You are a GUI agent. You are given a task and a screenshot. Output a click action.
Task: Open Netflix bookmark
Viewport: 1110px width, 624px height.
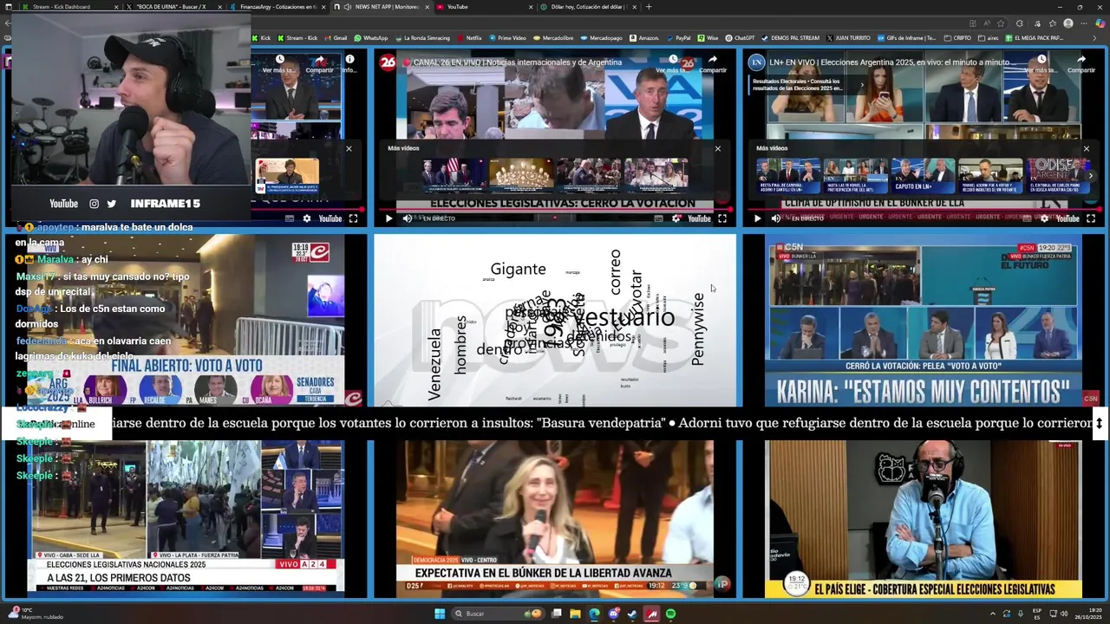click(x=468, y=38)
